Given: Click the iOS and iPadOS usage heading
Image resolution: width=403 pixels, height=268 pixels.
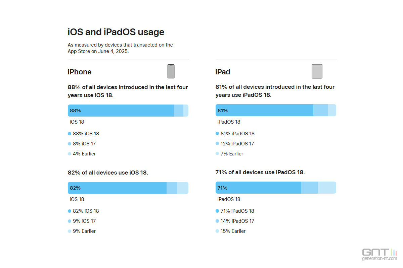Looking at the screenshot, I should [116, 32].
